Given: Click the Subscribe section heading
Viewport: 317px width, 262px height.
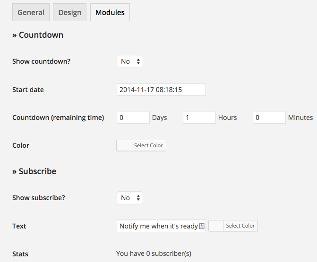Looking at the screenshot, I should (34, 171).
